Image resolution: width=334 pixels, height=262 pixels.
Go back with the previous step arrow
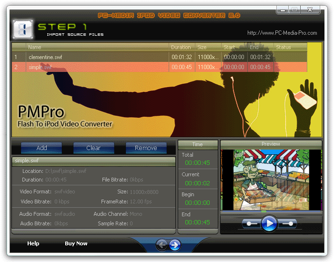pos(162,245)
